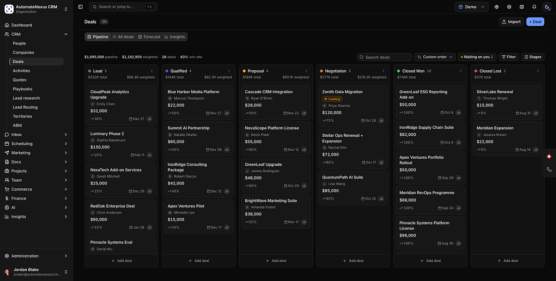
Task: Click Jordan Blake profile photo
Action: click(8, 272)
